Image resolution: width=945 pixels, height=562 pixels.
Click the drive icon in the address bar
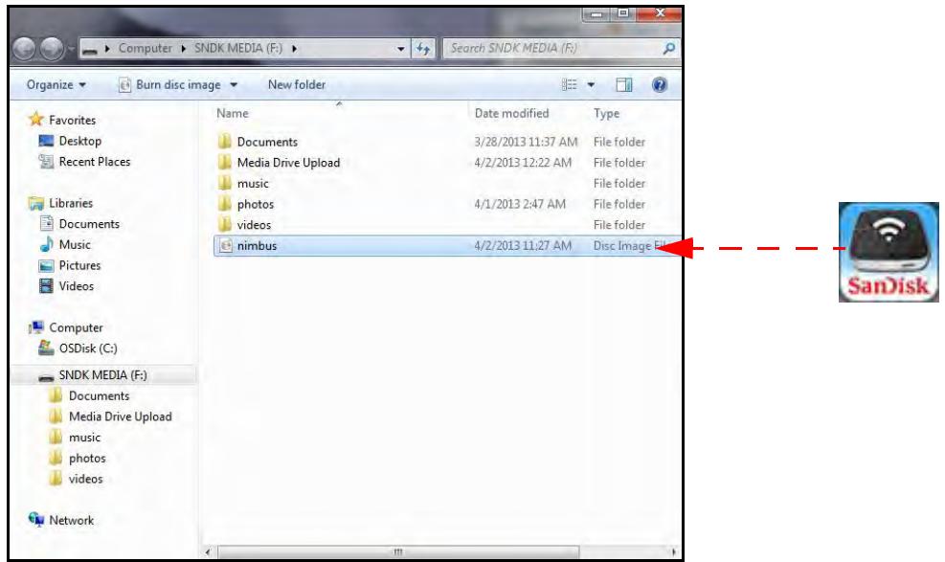point(90,50)
